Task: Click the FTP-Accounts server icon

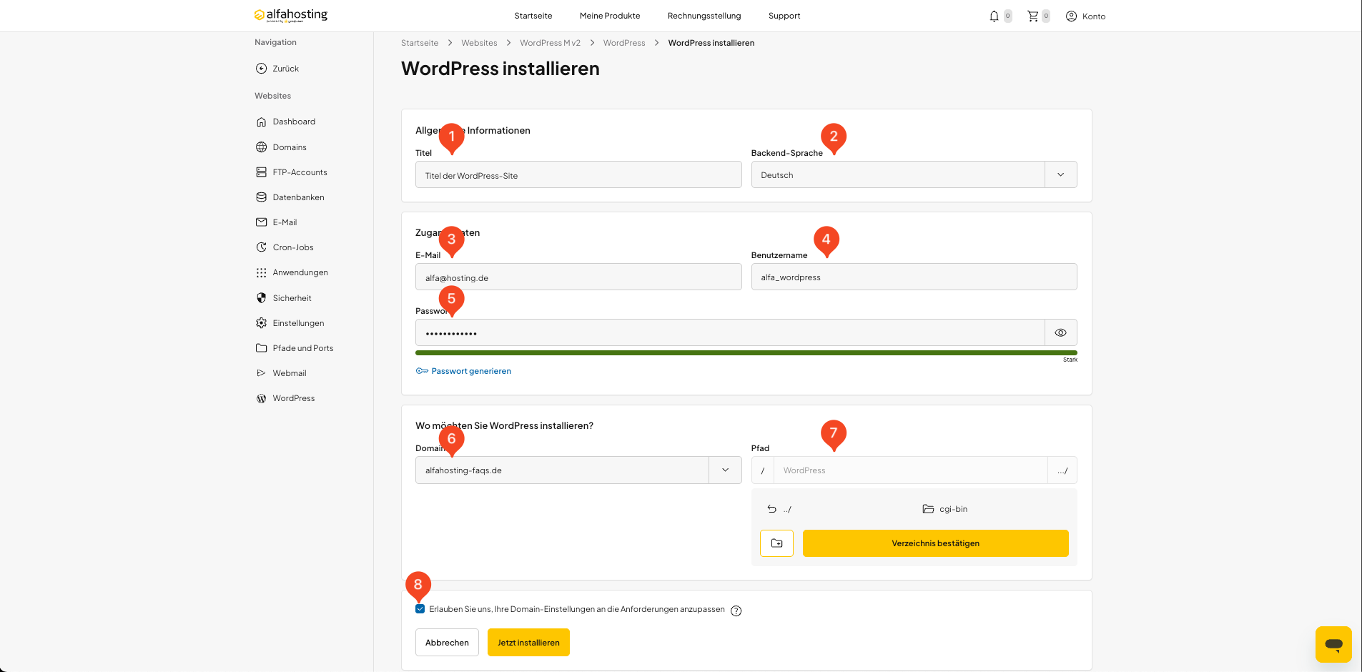Action: click(262, 172)
